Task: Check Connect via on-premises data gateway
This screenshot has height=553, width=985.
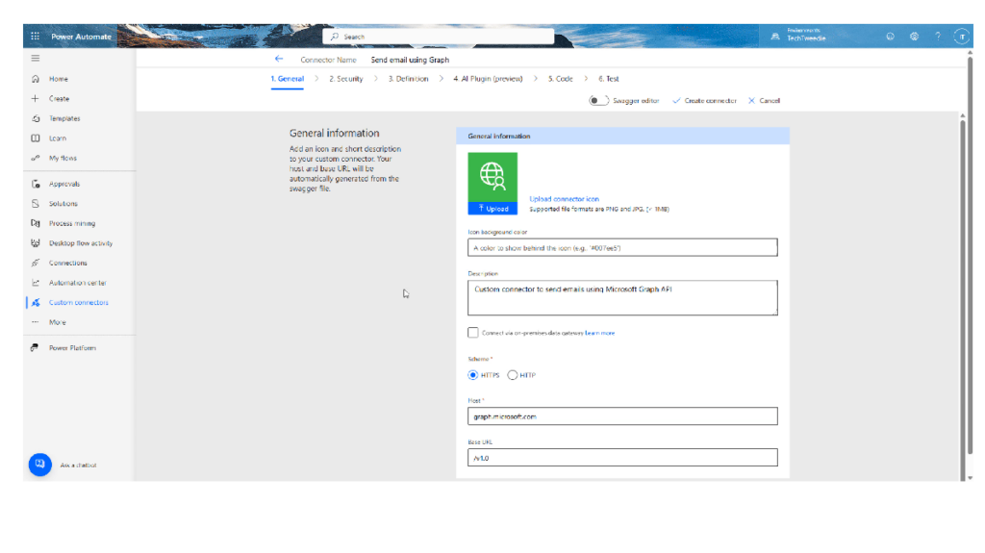Action: (472, 333)
